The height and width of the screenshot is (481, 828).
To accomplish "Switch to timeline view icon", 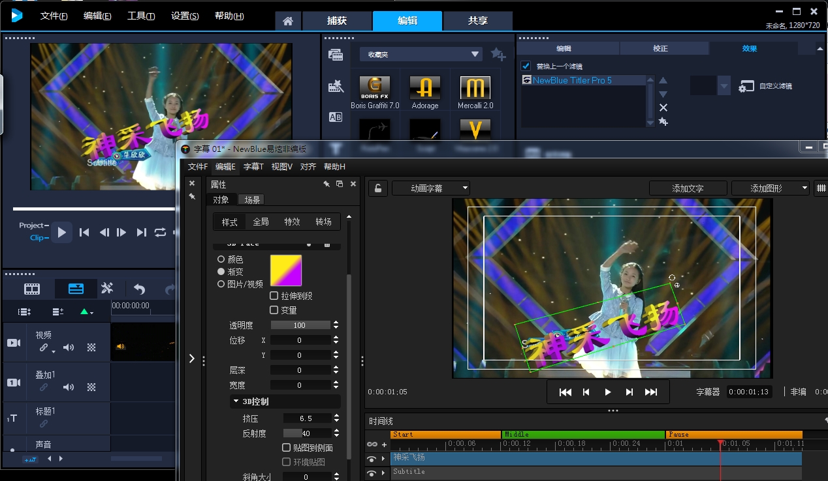I will point(76,289).
